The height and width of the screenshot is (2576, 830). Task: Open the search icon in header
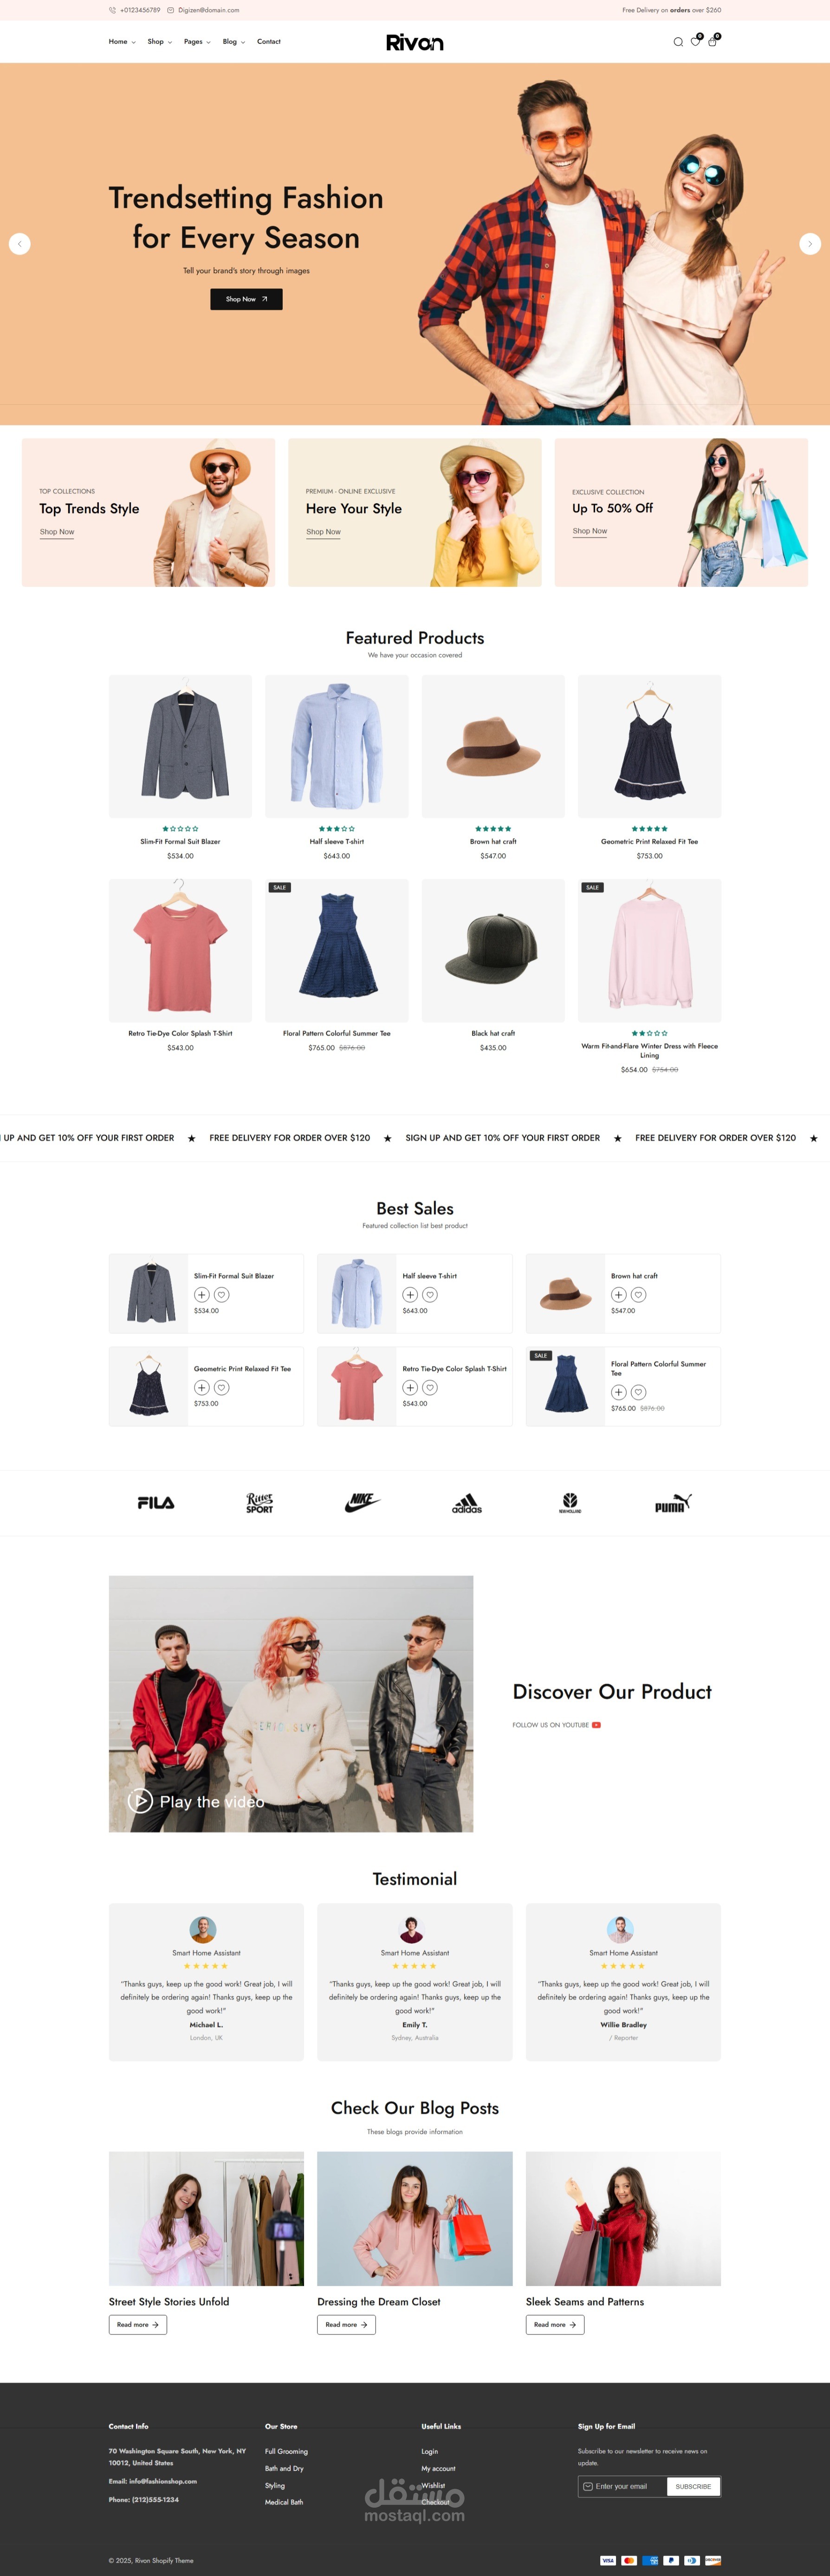(678, 42)
